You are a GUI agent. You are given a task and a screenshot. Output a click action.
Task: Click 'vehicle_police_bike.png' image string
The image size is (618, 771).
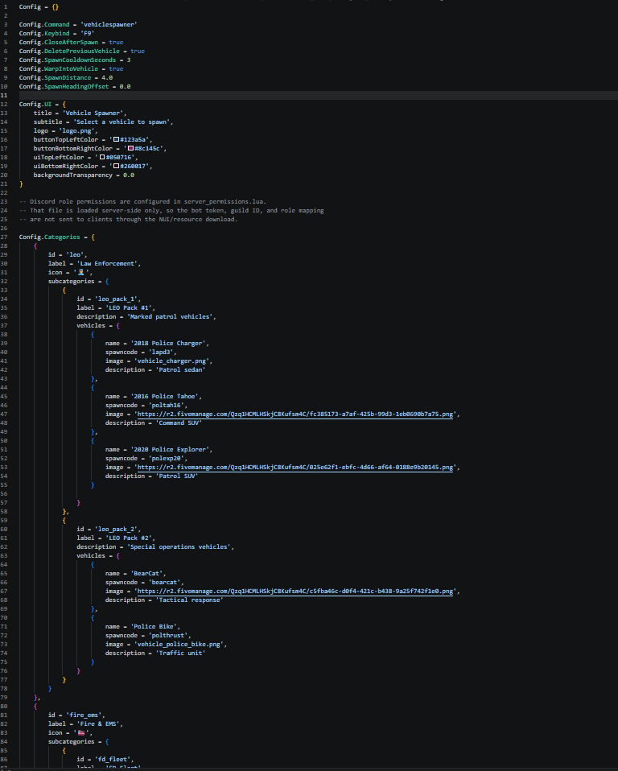click(x=179, y=644)
